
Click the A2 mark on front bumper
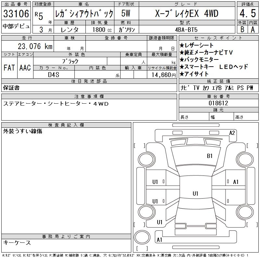pyautogui.click(x=232, y=133)
